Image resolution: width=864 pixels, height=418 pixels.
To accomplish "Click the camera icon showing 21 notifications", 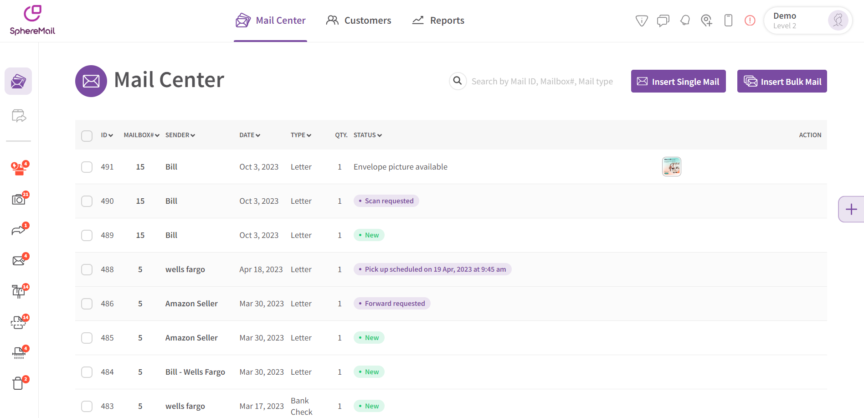I will (x=18, y=199).
